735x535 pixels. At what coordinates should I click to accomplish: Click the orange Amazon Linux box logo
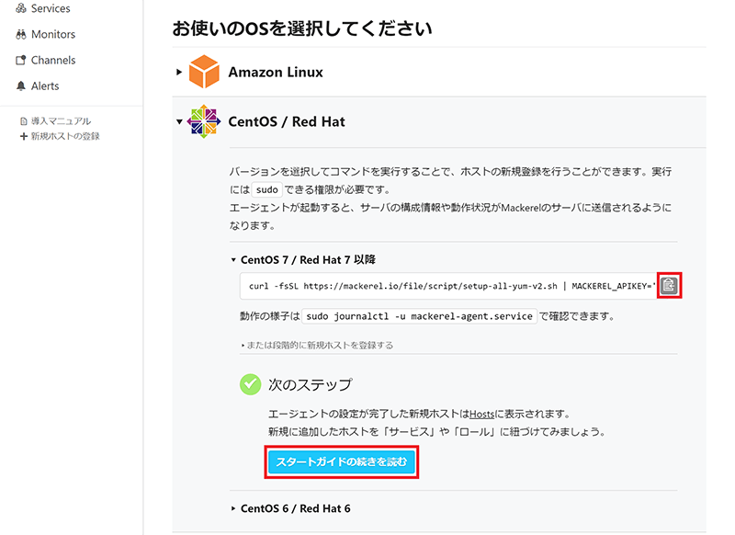204,72
